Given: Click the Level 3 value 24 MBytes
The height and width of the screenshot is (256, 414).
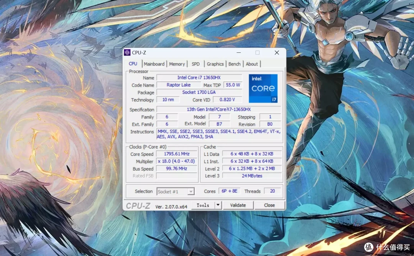Looking at the screenshot, I should click(252, 176).
